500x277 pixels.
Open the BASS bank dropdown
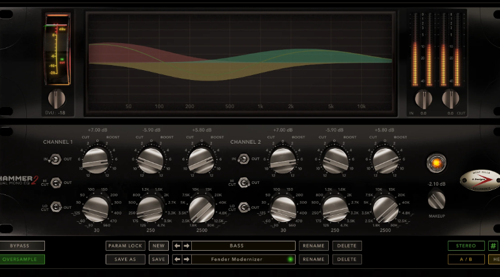point(243,246)
